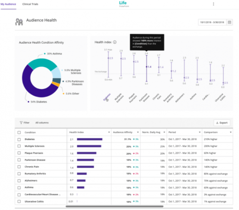
Task: Click Multiple Sclerosis 2.5 chart marker
Action: coord(121,58)
